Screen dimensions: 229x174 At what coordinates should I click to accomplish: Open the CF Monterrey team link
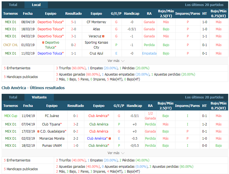click(96, 22)
